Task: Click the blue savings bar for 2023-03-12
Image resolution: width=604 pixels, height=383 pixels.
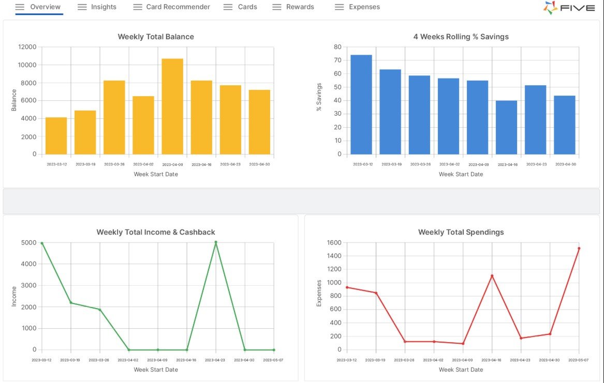Action: (361, 104)
